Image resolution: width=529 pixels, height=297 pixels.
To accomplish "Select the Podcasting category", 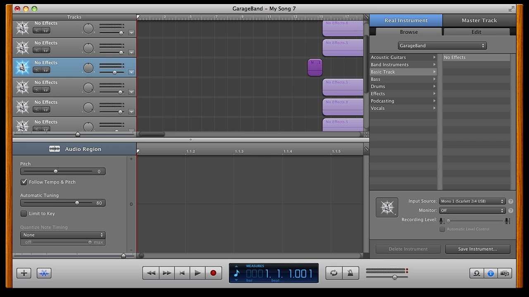I will pyautogui.click(x=403, y=101).
